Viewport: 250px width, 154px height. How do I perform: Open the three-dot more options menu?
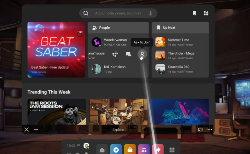point(210,130)
